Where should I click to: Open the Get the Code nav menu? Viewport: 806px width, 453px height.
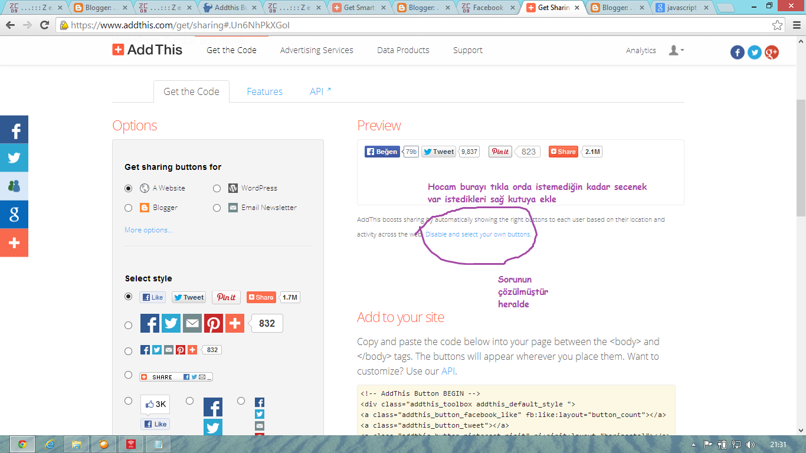(x=231, y=50)
